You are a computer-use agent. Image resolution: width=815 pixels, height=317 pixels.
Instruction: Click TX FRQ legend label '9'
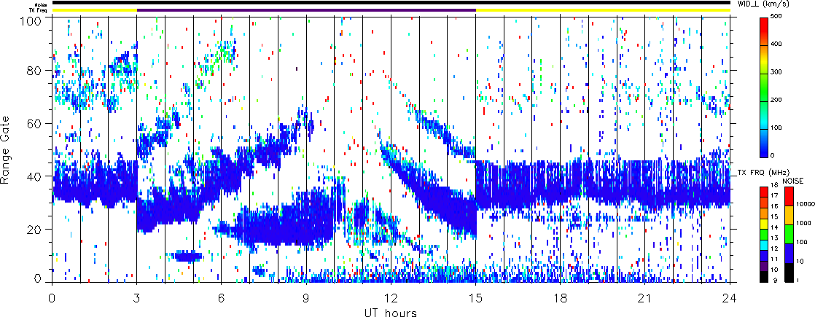pyautogui.click(x=774, y=280)
